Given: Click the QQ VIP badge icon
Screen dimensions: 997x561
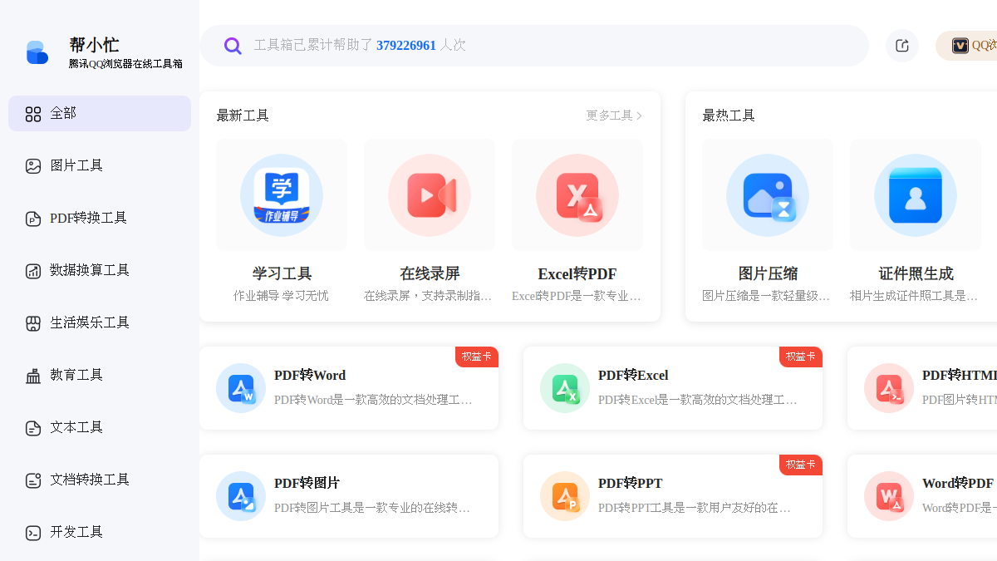Looking at the screenshot, I should (x=960, y=46).
